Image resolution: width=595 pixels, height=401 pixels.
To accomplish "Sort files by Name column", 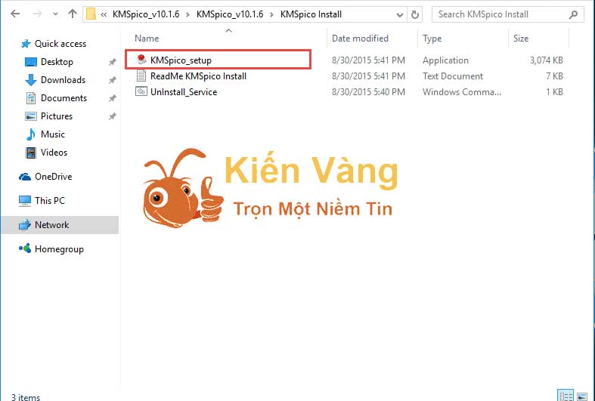I will (x=147, y=39).
